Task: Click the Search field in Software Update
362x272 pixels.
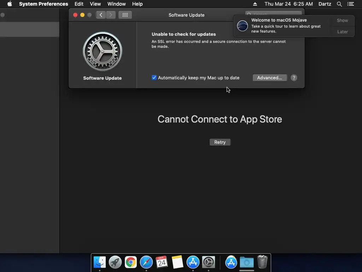Action: coord(273,13)
